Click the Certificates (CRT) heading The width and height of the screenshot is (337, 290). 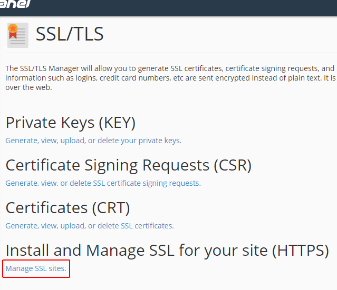pyautogui.click(x=68, y=208)
